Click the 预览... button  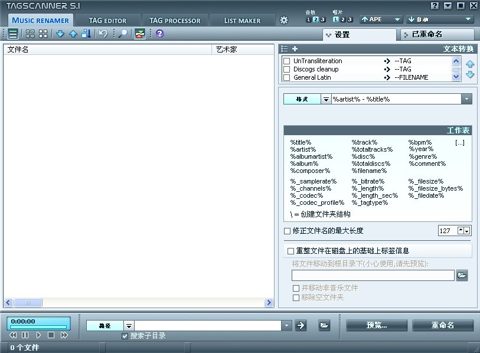tap(377, 325)
